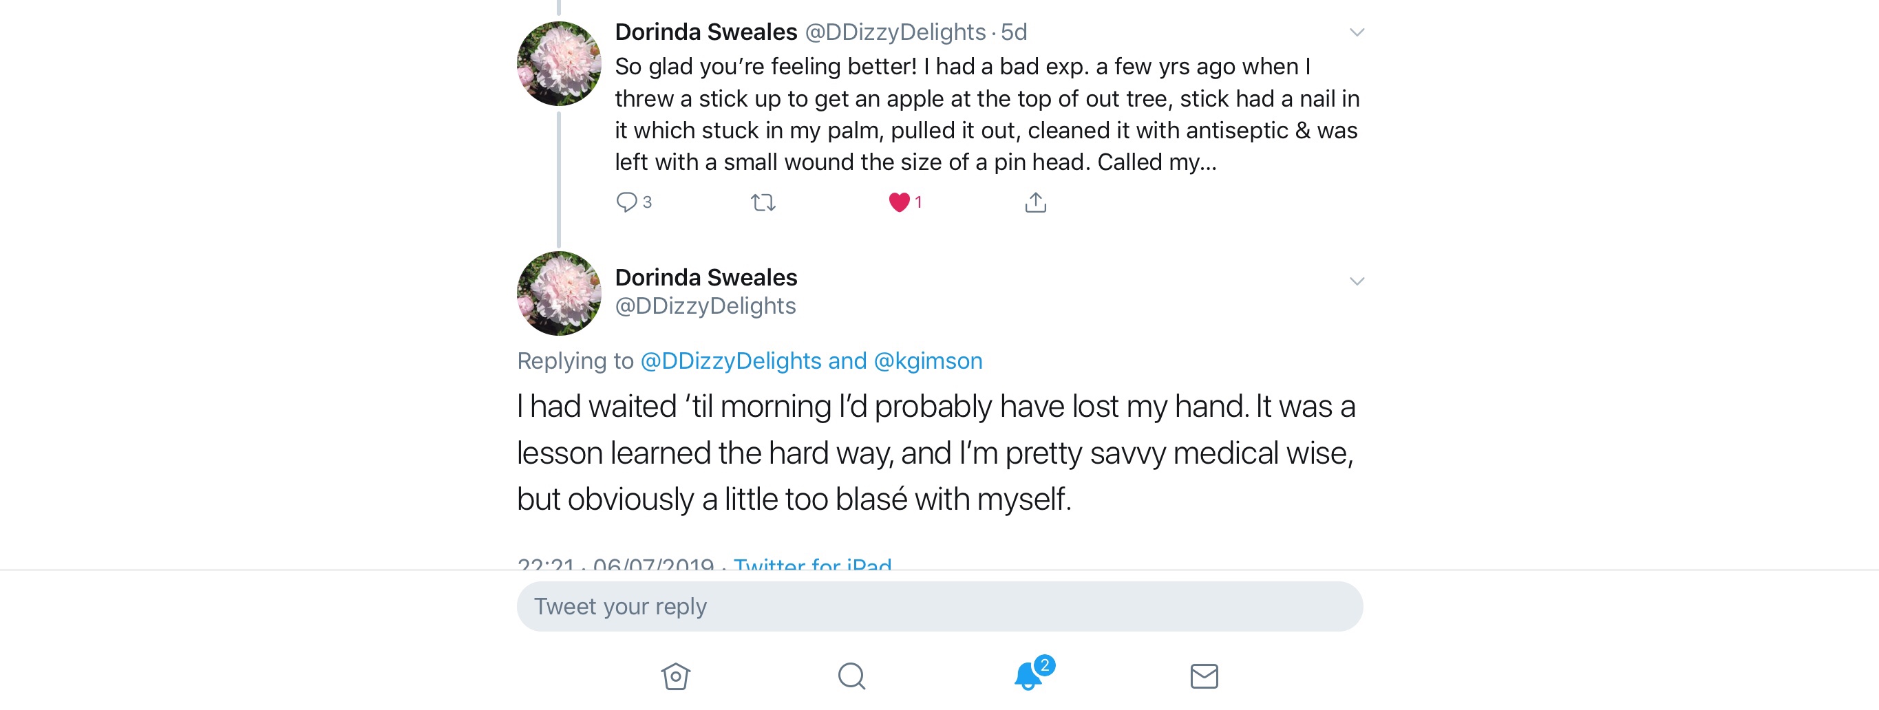Share the first tweet via share icon
1879x710 pixels.
[x=1035, y=202]
